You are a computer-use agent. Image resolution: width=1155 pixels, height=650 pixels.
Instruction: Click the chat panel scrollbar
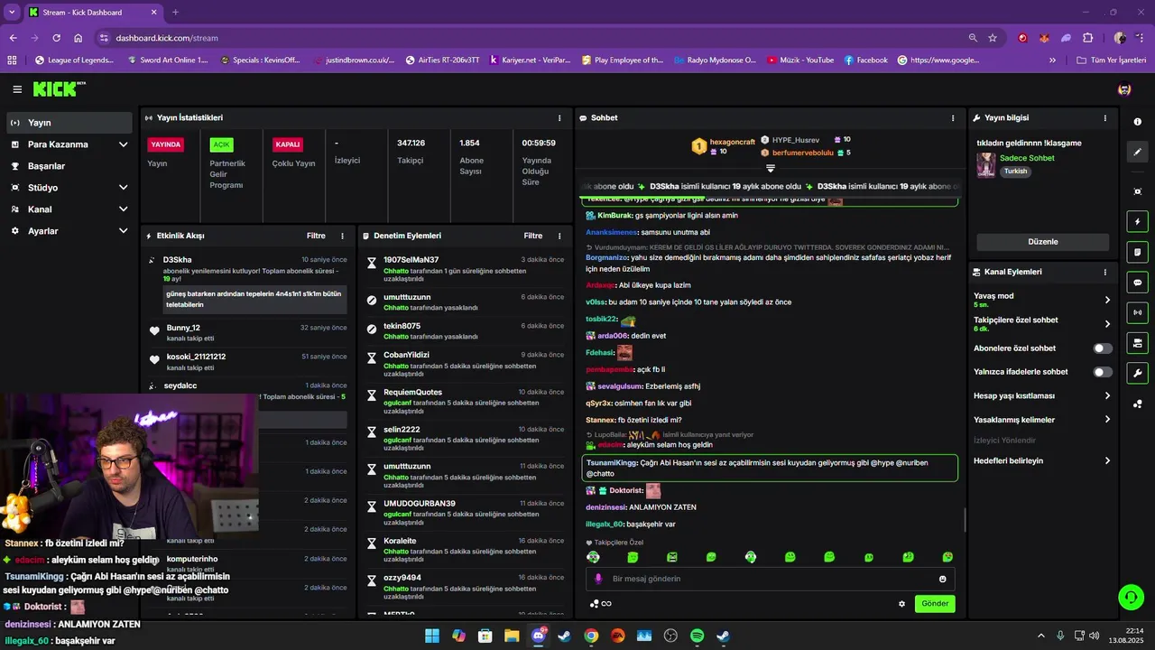pyautogui.click(x=965, y=521)
